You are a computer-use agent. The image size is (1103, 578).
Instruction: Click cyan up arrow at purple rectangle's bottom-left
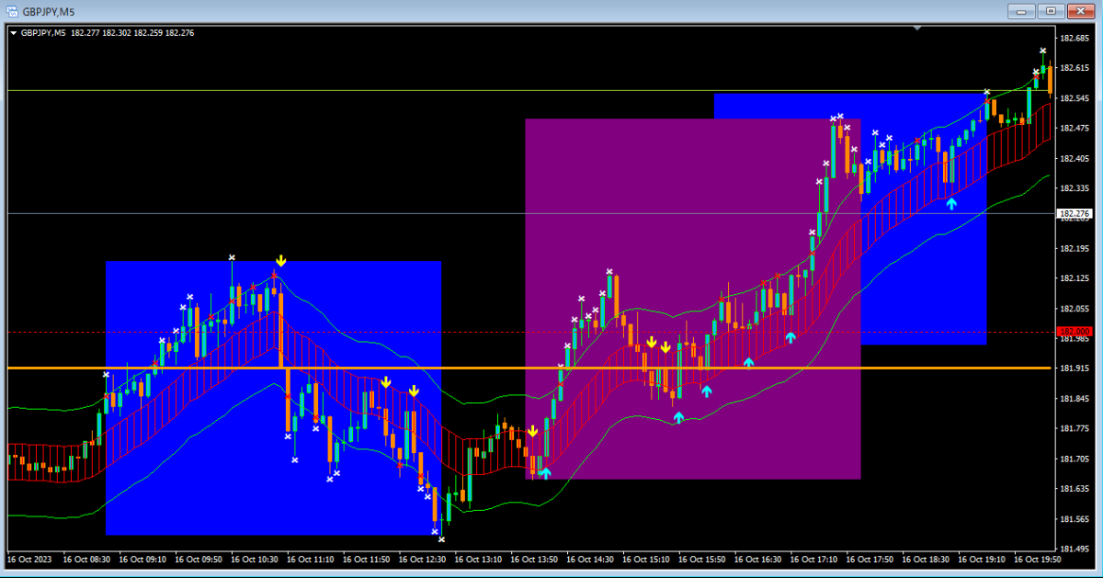coord(545,473)
